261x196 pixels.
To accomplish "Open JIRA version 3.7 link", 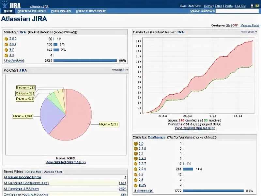I will point(11,50).
